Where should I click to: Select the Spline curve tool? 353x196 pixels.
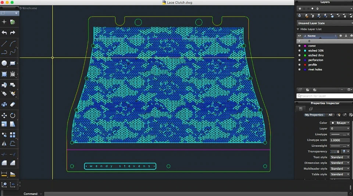[x=13, y=52]
